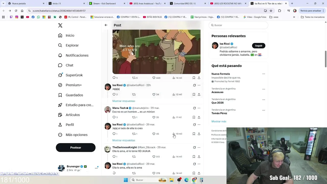Click the taskbar Buscar search box
327x184 pixels.
(x=149, y=180)
